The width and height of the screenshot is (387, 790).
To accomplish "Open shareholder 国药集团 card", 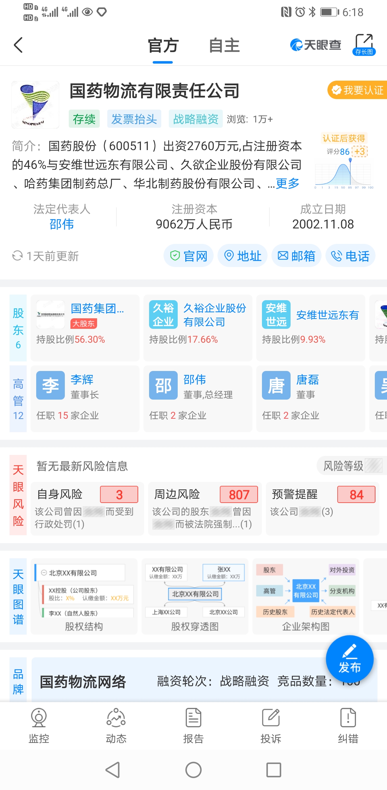I will pos(85,328).
